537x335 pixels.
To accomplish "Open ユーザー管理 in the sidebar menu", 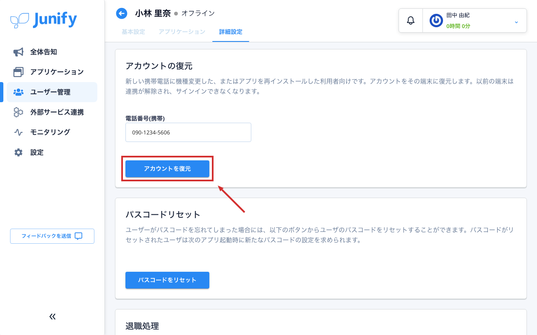I will tap(52, 92).
